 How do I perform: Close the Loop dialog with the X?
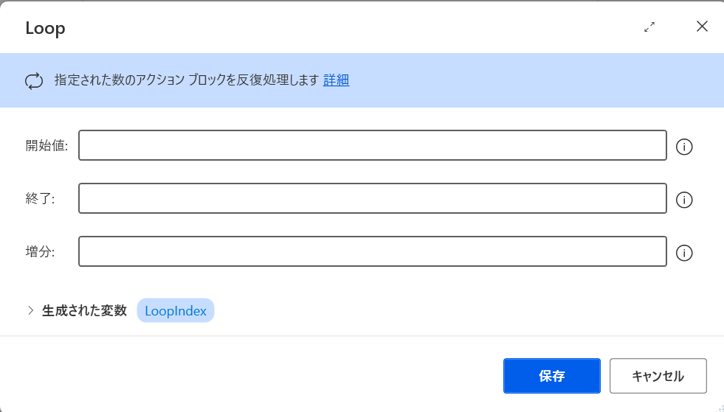coord(702,27)
